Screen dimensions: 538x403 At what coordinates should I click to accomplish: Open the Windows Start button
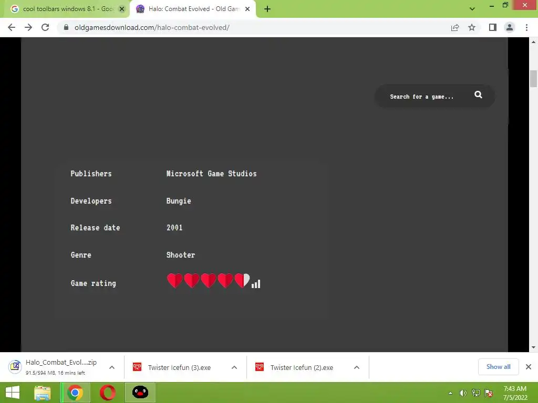click(x=13, y=393)
